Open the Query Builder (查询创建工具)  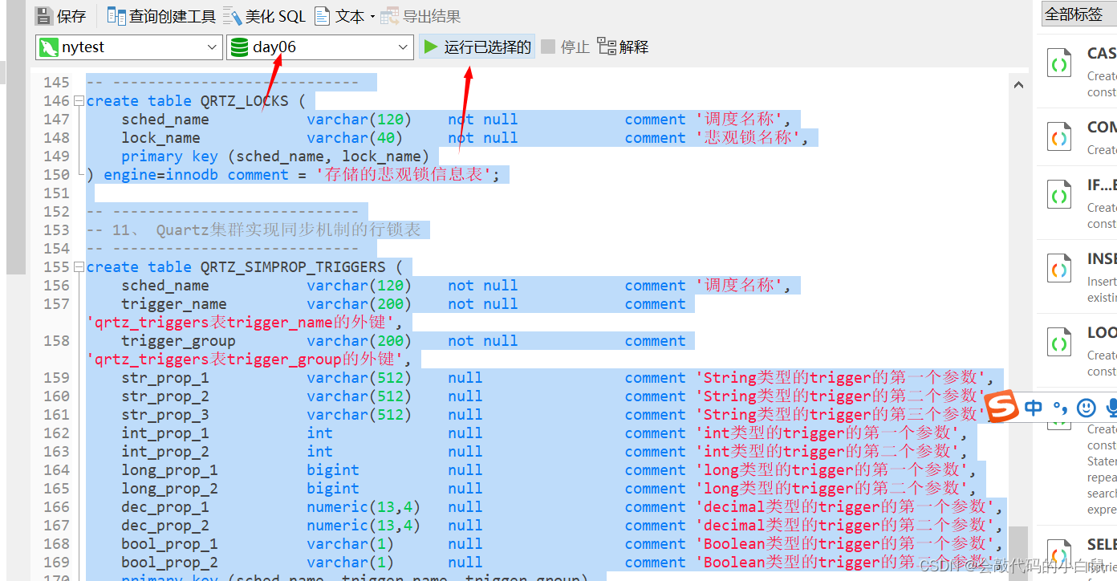161,16
